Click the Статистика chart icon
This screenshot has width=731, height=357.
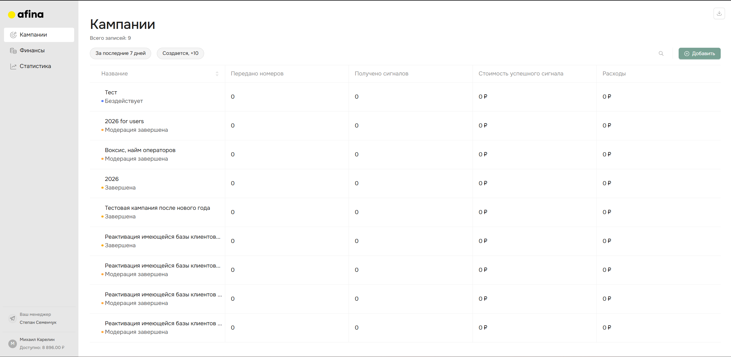(x=13, y=66)
